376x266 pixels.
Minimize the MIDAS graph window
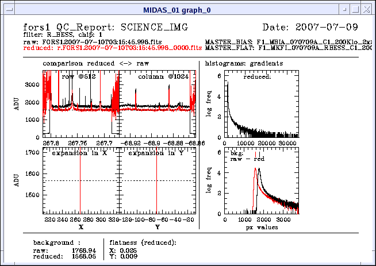(344, 9)
